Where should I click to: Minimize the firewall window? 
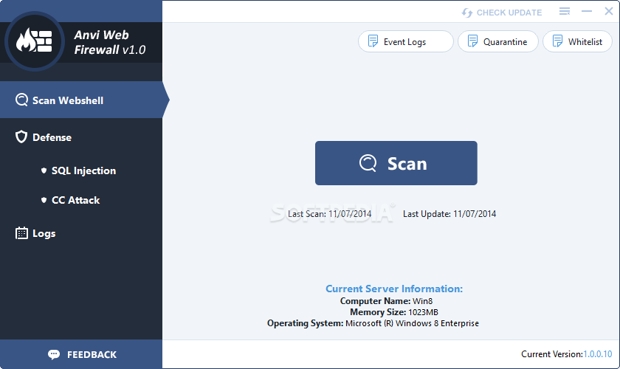point(587,12)
